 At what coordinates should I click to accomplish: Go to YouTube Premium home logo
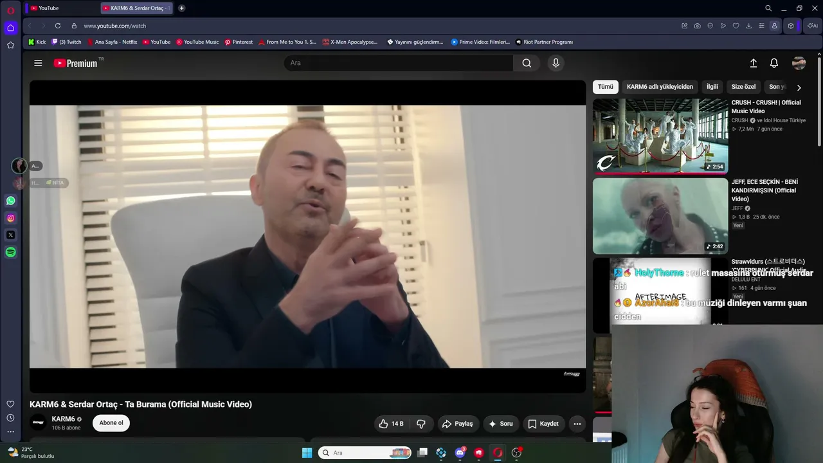pos(75,63)
